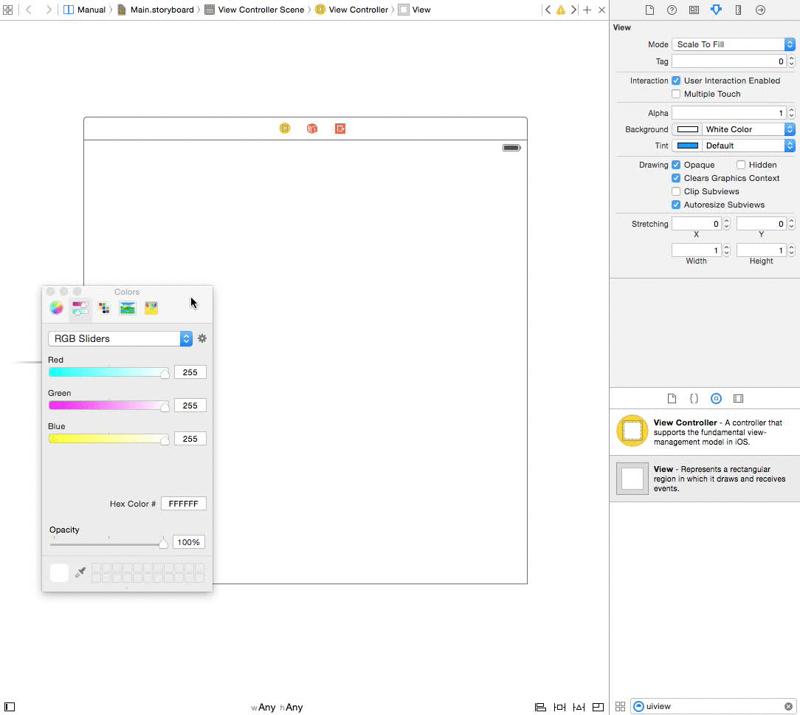This screenshot has height=715, width=800.
Task: Click the yellow warning issue icon
Action: 561,10
